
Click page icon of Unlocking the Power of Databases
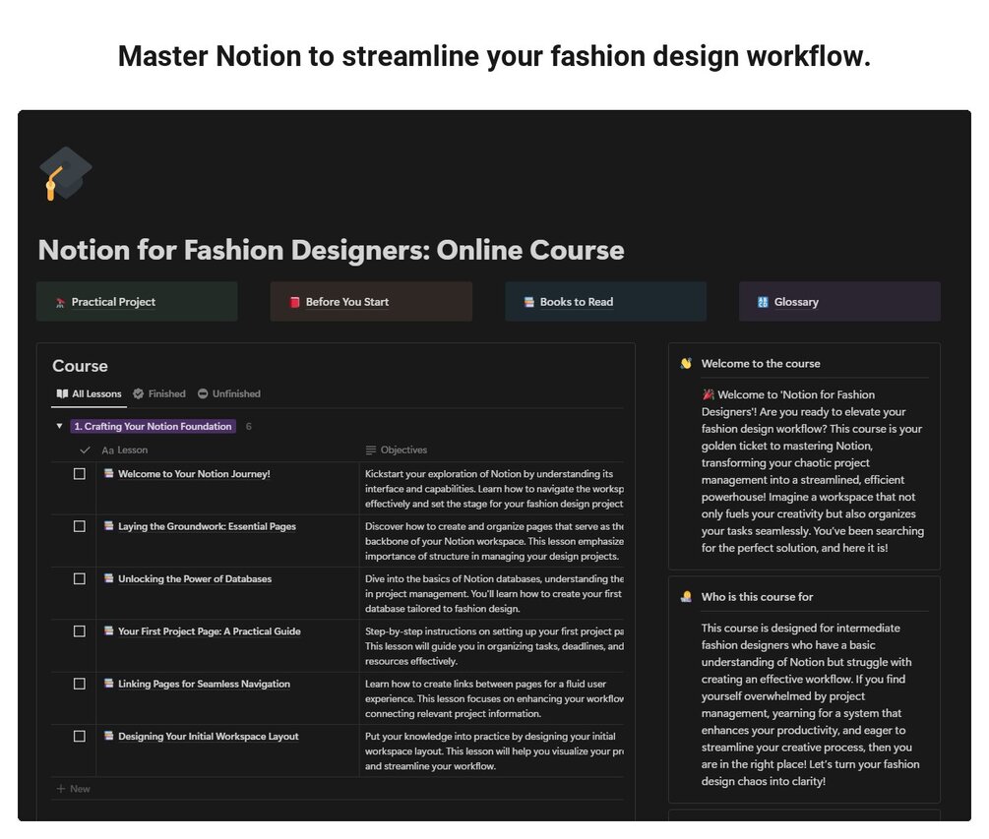coord(109,578)
